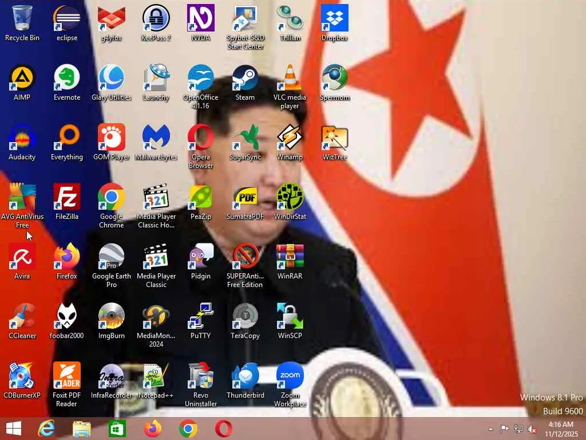Launch InfraRecorder desktop icon
Viewport: 586px width, 440px height.
(x=112, y=380)
